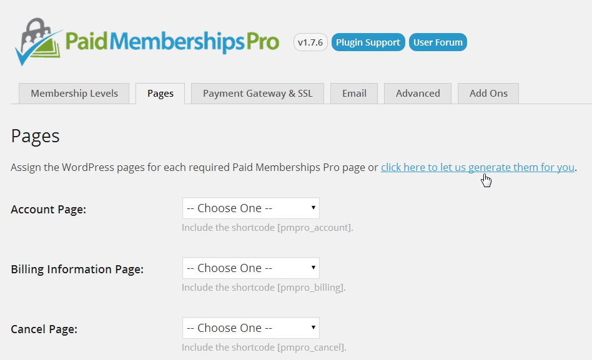Switch to the Membership Levels tab
The height and width of the screenshot is (360, 592).
coord(74,93)
